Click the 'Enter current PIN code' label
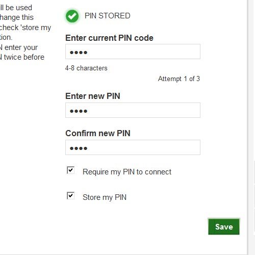255x255 pixels. [x=109, y=38]
